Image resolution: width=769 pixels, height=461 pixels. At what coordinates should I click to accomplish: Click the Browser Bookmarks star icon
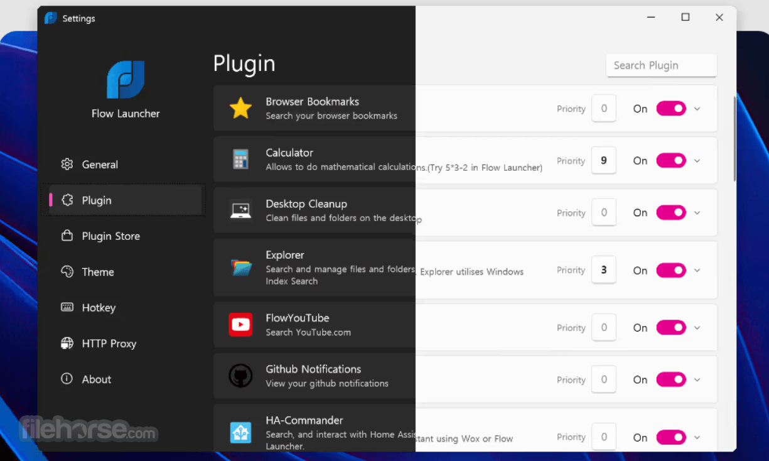[x=240, y=108]
